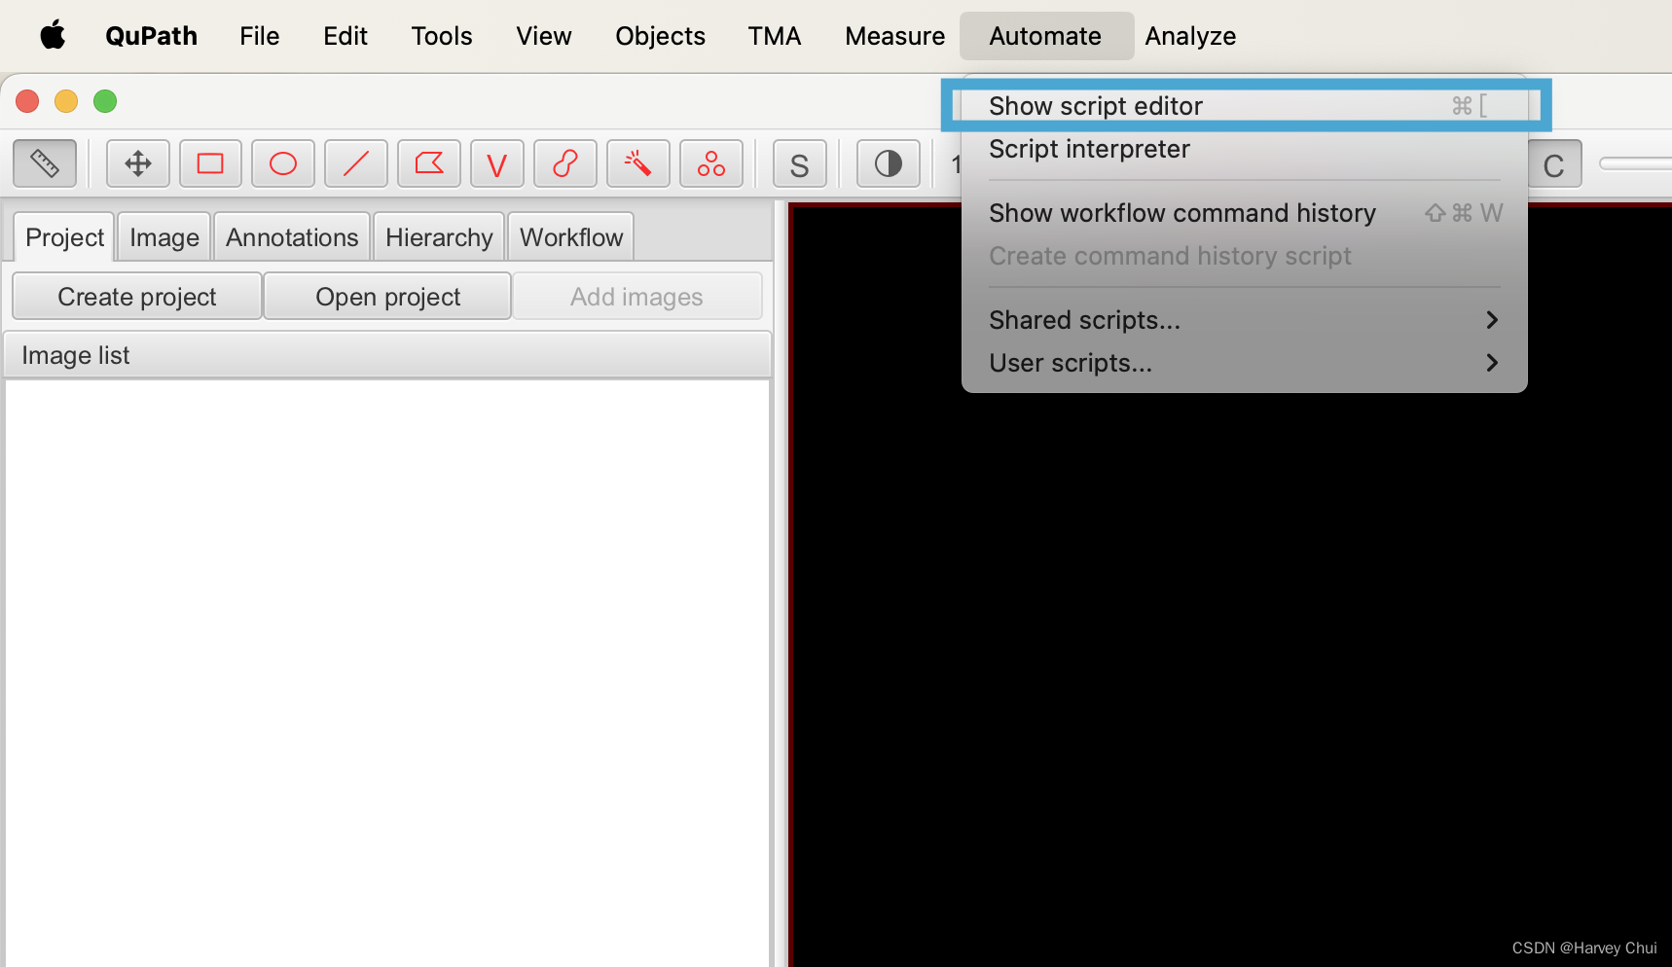Toggle the analysis pane ruler icon
The width and height of the screenshot is (1672, 967).
coord(45,163)
